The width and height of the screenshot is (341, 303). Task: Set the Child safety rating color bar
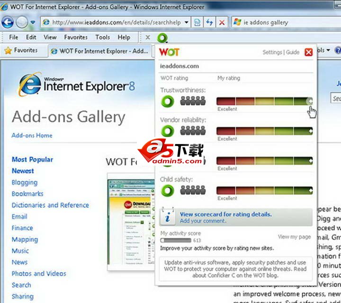click(264, 191)
